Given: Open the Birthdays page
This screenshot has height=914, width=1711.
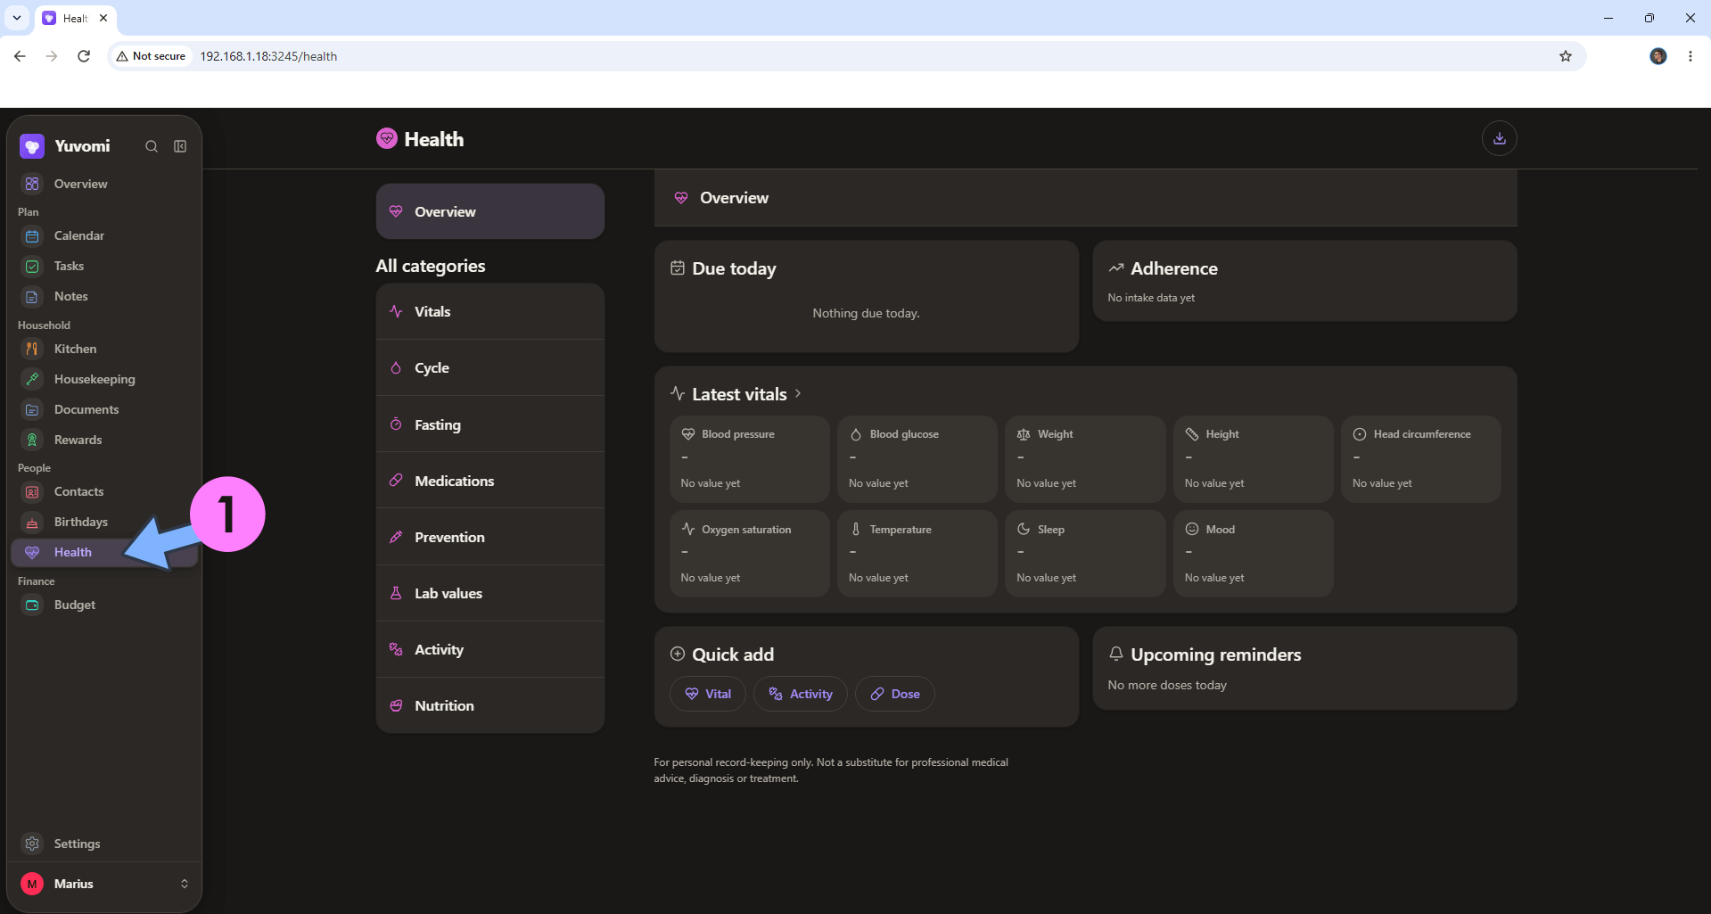Looking at the screenshot, I should point(104,522).
